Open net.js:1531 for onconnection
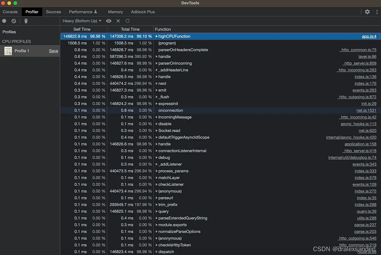Image resolution: width=381 pixels, height=255 pixels. (366, 110)
